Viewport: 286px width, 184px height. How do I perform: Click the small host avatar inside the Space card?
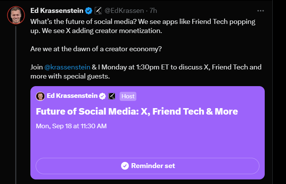pyautogui.click(x=40, y=96)
